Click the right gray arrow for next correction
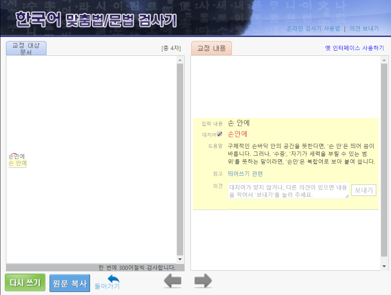The width and height of the screenshot is (391, 295). [202, 281]
